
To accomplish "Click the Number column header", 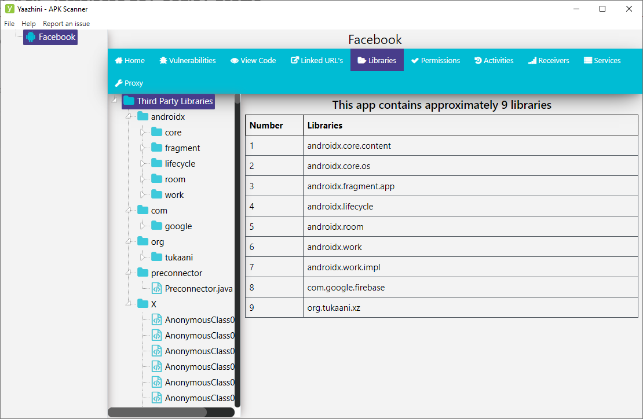I will 275,125.
